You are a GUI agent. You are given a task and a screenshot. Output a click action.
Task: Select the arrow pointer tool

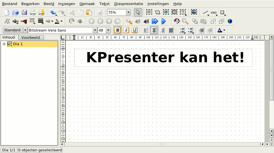pos(138,12)
